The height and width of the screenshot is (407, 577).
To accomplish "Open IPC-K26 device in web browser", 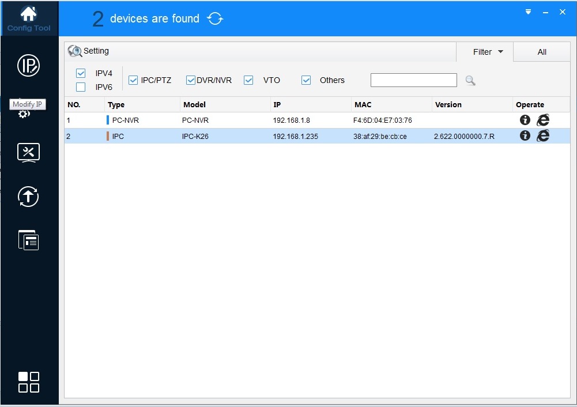I will click(x=542, y=136).
